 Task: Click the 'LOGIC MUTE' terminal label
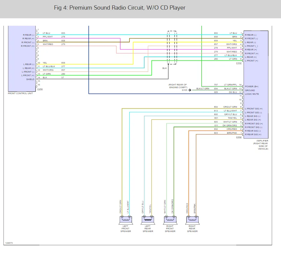tap(252, 94)
